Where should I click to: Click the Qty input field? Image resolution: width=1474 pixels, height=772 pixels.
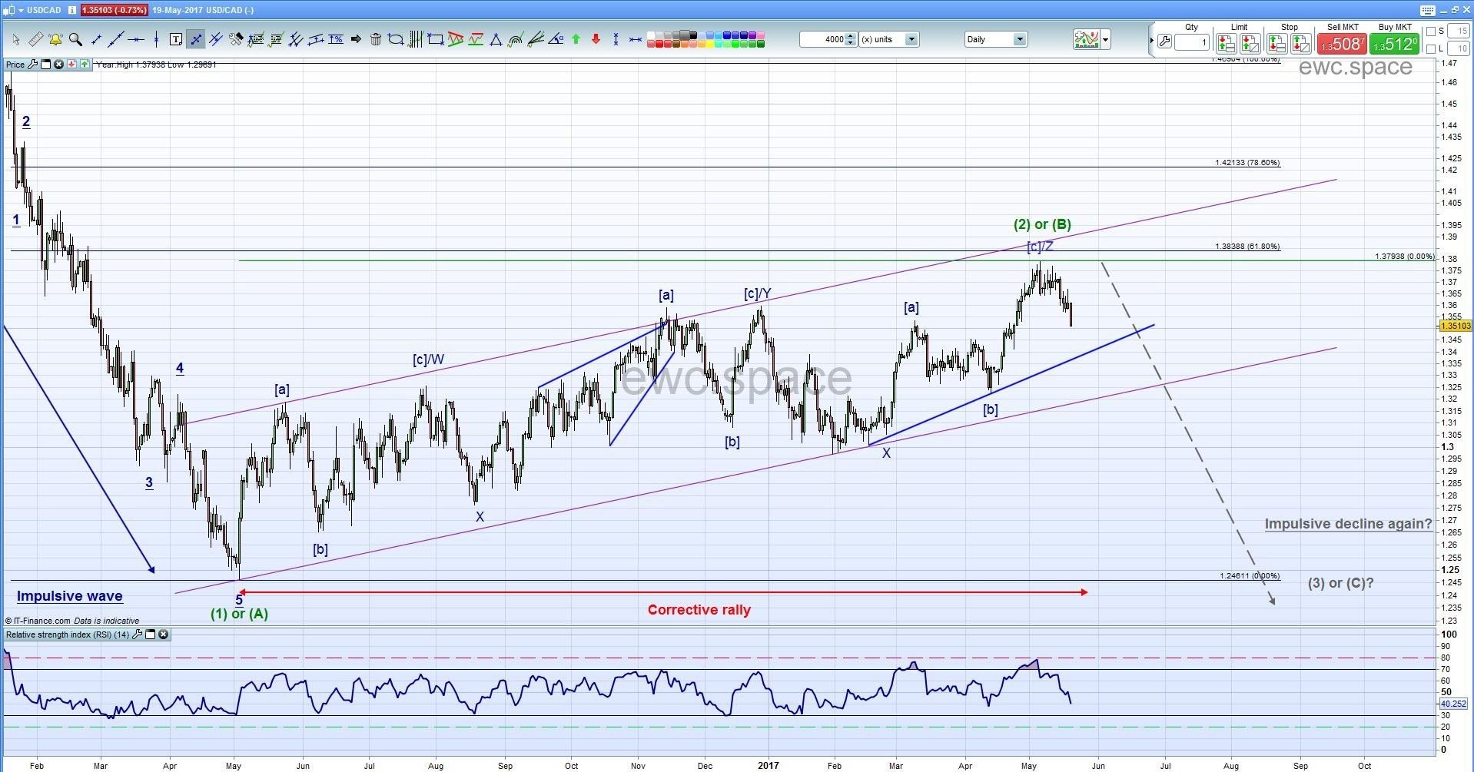click(1193, 43)
